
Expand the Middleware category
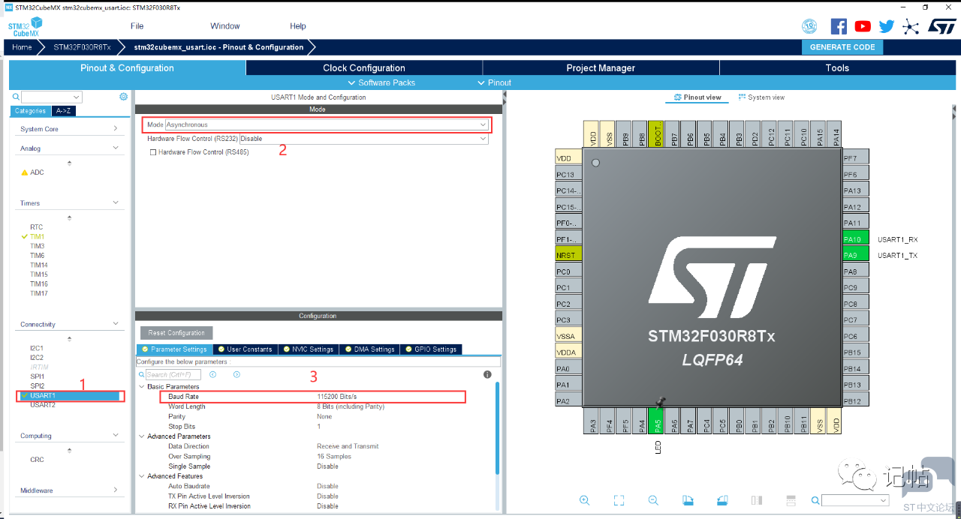pos(116,490)
